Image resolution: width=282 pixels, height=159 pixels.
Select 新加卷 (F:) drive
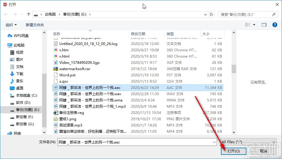(21, 117)
